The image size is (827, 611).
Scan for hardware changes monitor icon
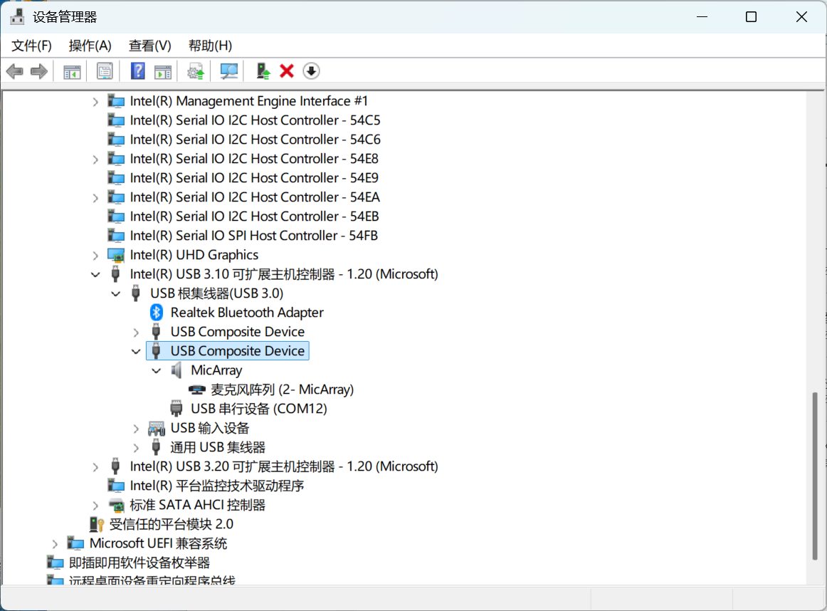tap(228, 71)
